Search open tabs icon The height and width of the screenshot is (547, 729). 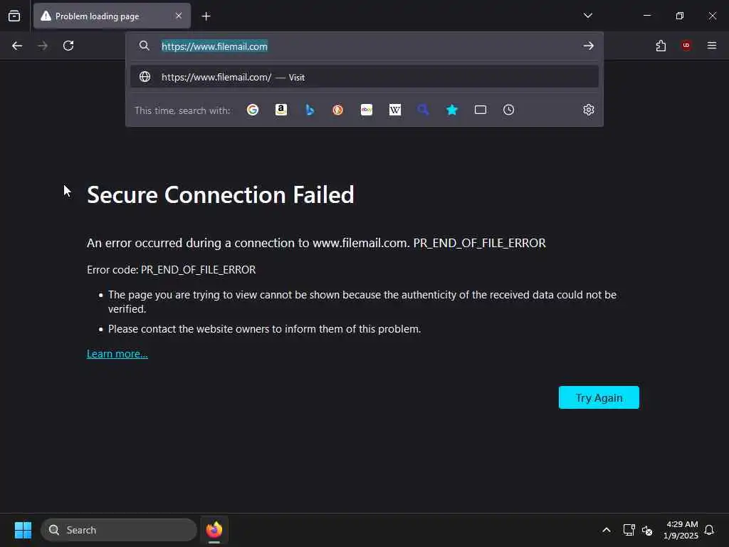(481, 110)
